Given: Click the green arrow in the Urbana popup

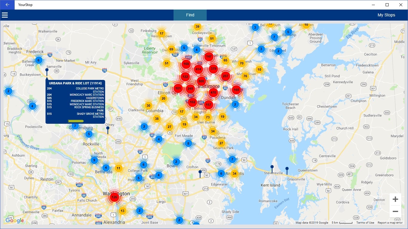Looking at the screenshot, I should click(76, 121).
